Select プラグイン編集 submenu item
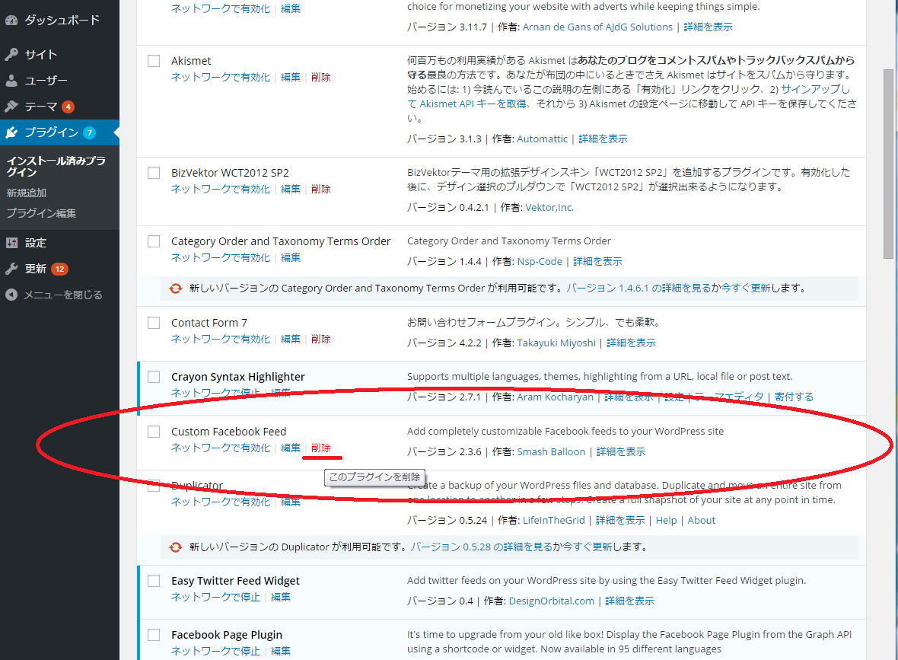 point(41,213)
